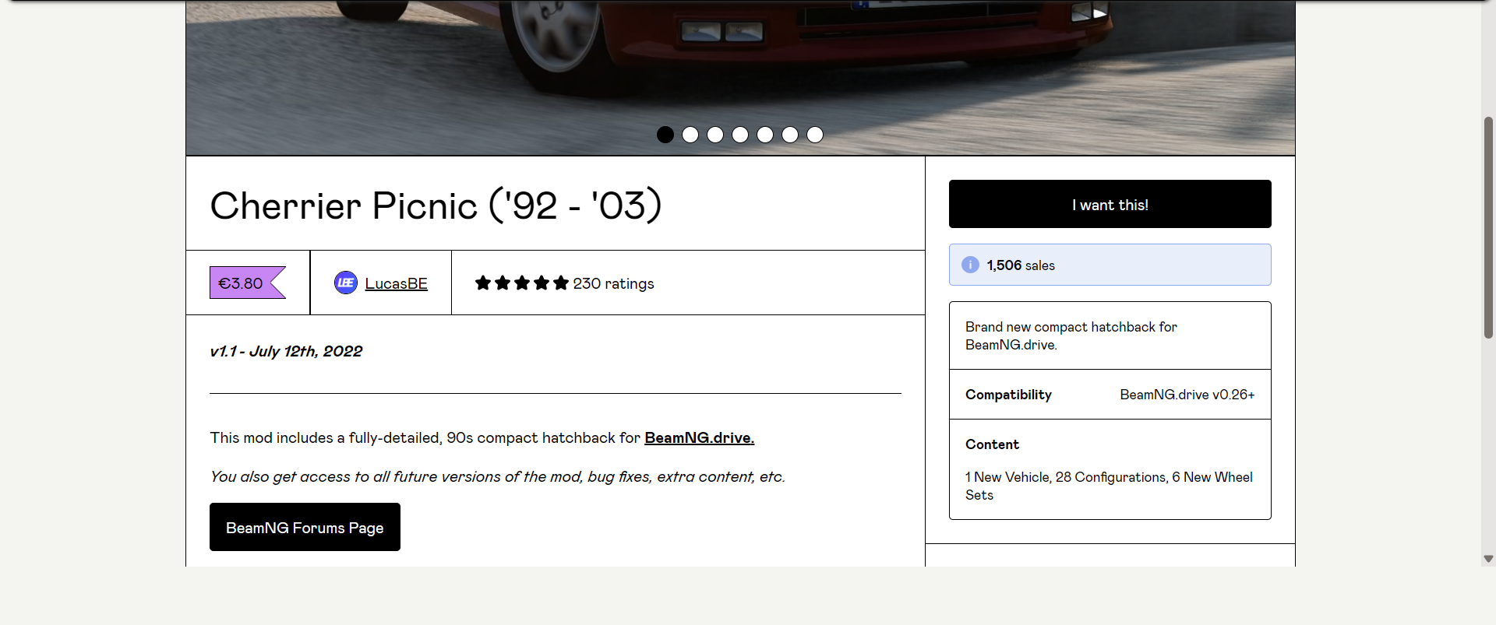Click the 'v1.1 - July 12th, 2022' version text
The image size is (1496, 625).
[x=286, y=351]
